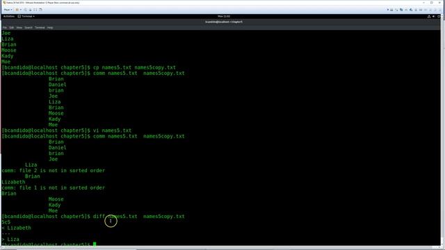The image size is (445, 250).
Task: Pause the virtual machine with the suspend button
Action: click(17, 10)
